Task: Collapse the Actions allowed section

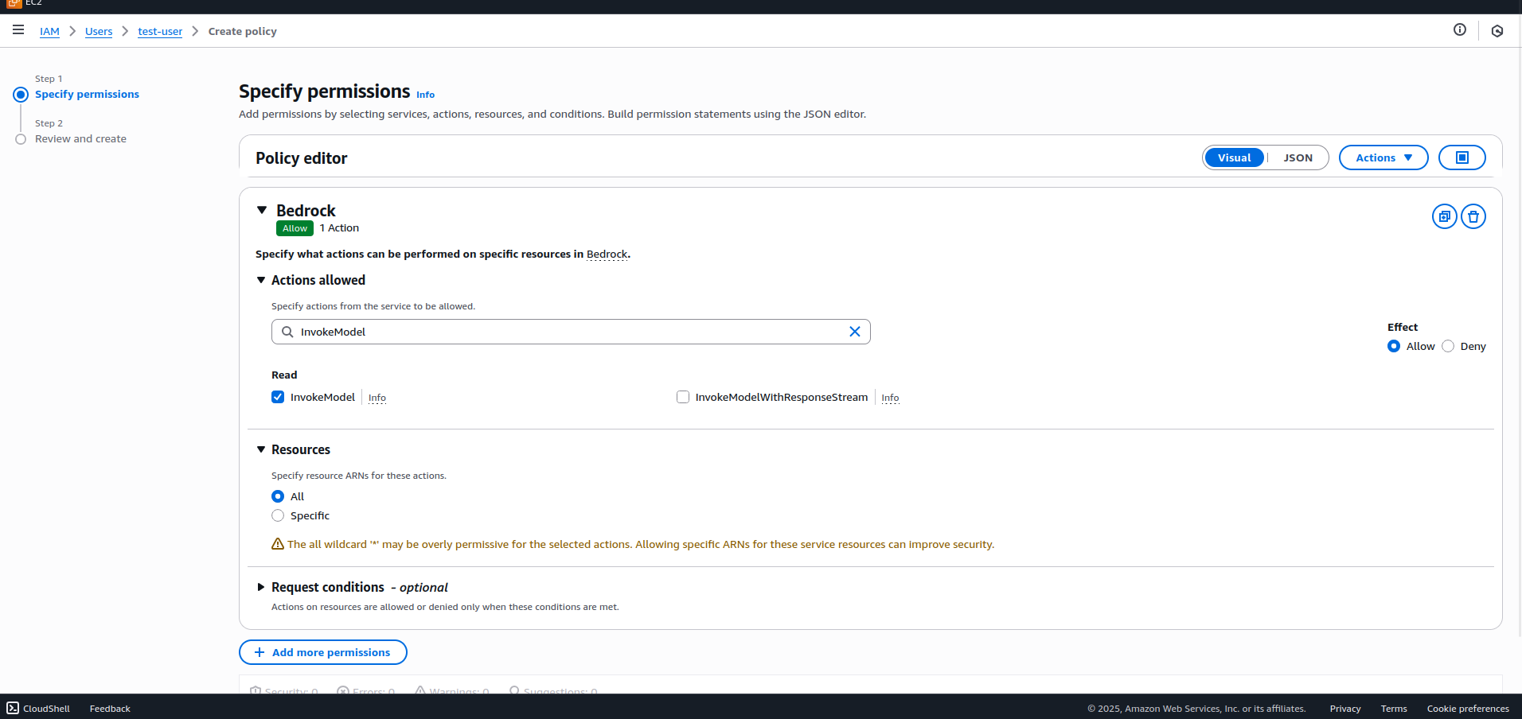Action: 261,280
